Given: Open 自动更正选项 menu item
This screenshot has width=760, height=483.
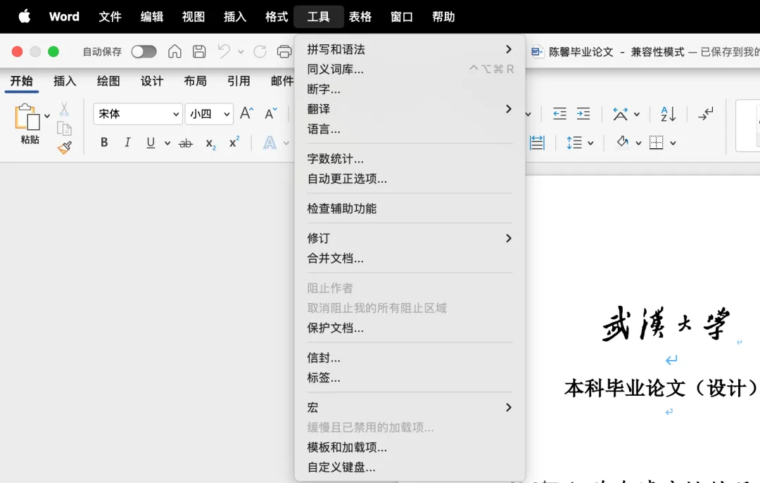Looking at the screenshot, I should click(410, 179).
